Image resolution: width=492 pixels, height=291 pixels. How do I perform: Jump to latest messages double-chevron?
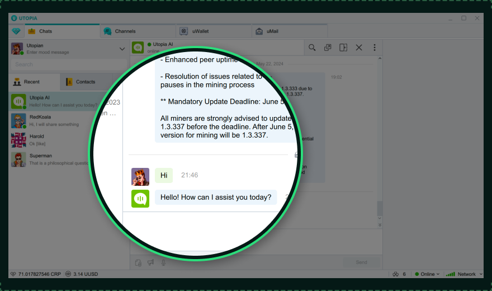380,225
